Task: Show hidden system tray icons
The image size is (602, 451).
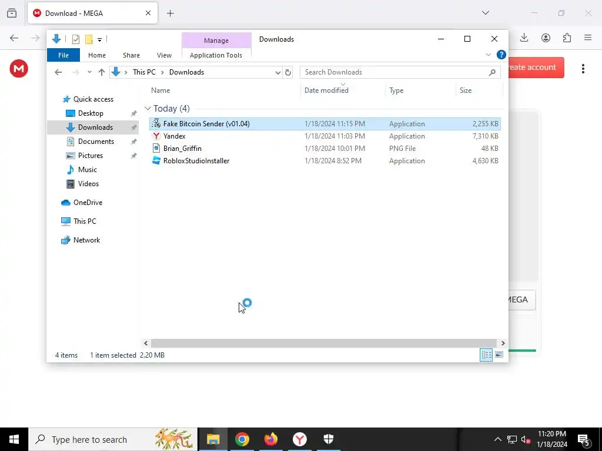Action: 497,439
